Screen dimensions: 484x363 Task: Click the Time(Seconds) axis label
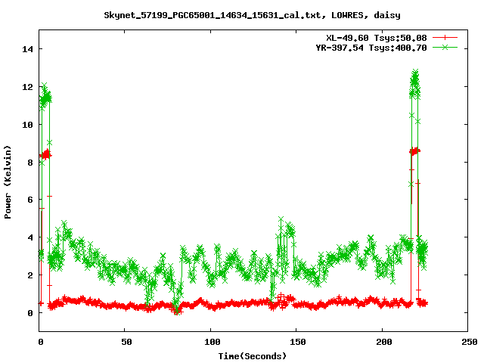tap(252, 356)
